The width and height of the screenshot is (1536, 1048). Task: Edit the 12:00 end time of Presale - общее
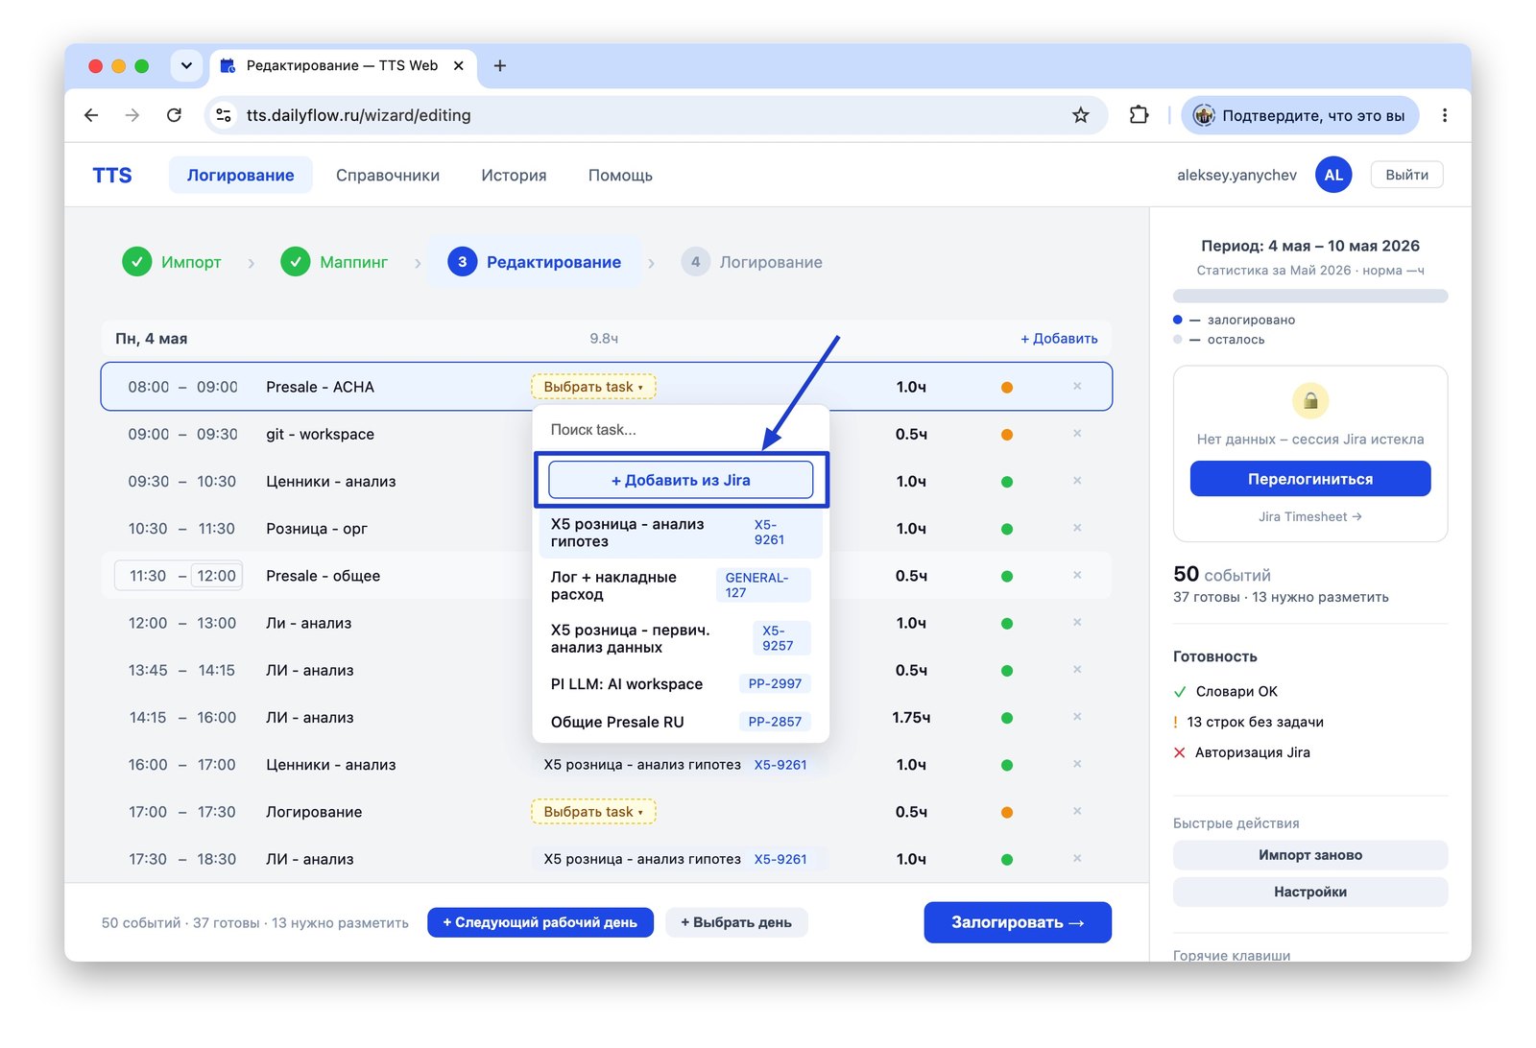(x=216, y=576)
